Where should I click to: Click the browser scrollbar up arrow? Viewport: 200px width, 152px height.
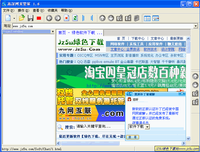point(188,39)
